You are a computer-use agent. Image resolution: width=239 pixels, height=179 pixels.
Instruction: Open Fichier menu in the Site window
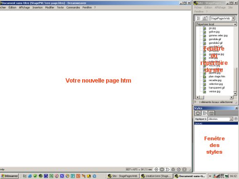click(198, 8)
